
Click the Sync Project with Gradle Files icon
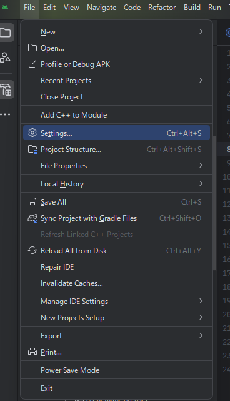pos(32,218)
